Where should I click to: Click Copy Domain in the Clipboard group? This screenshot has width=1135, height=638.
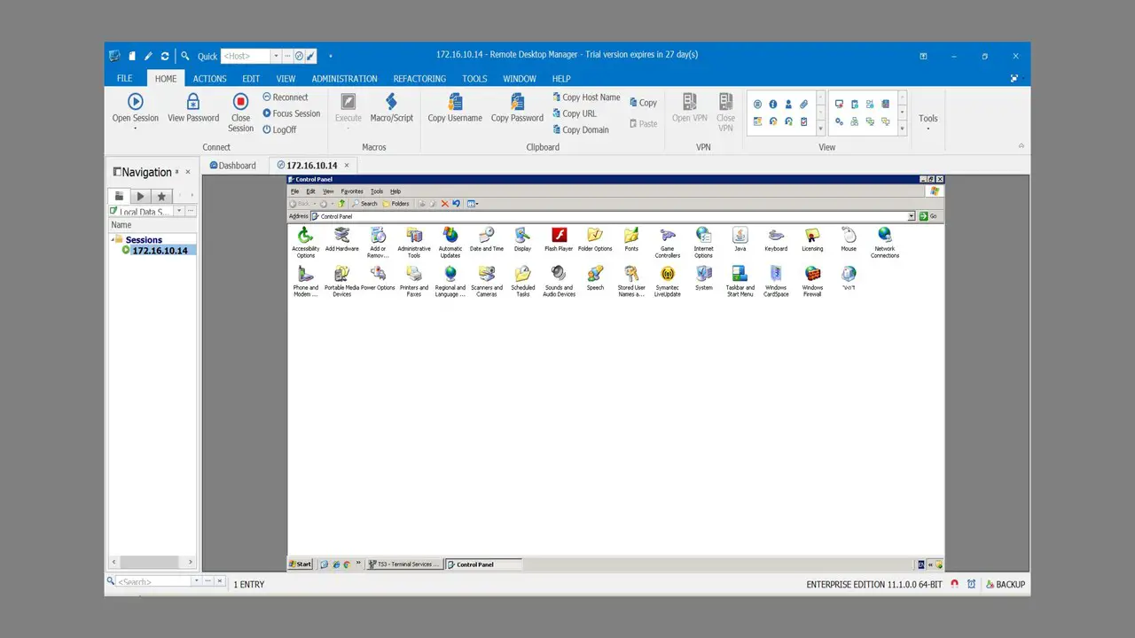click(581, 129)
